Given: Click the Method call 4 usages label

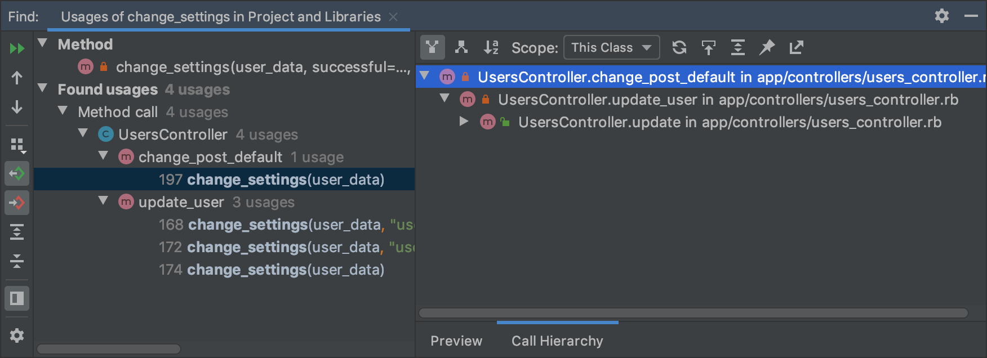Looking at the screenshot, I should pyautogui.click(x=153, y=112).
